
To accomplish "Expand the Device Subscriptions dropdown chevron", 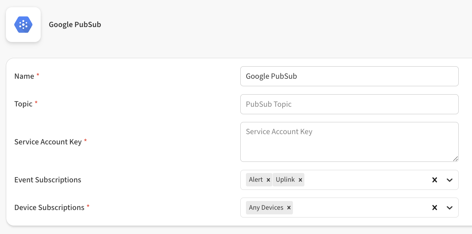I will (450, 208).
